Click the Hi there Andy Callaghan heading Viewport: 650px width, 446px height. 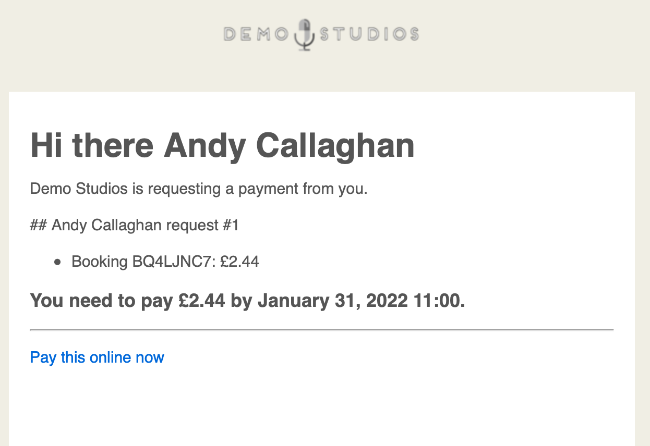pyautogui.click(x=223, y=145)
